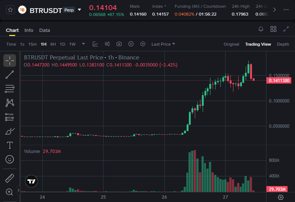
Task: Select the 1s interval
Action: pyautogui.click(x=22, y=44)
